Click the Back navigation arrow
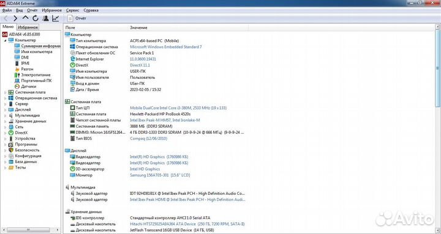441x234 pixels. coord(6,18)
